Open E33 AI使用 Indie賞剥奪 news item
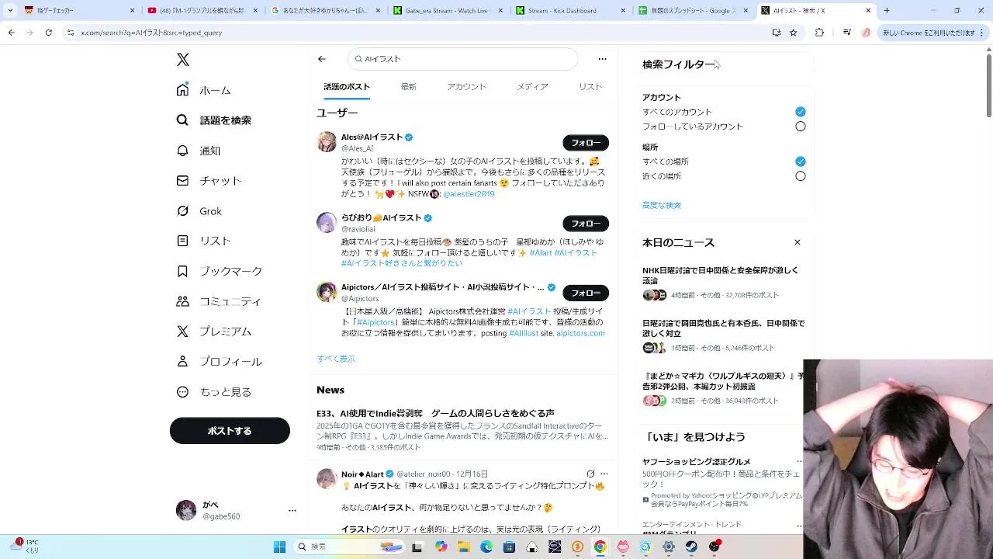993x559 pixels. point(462,430)
